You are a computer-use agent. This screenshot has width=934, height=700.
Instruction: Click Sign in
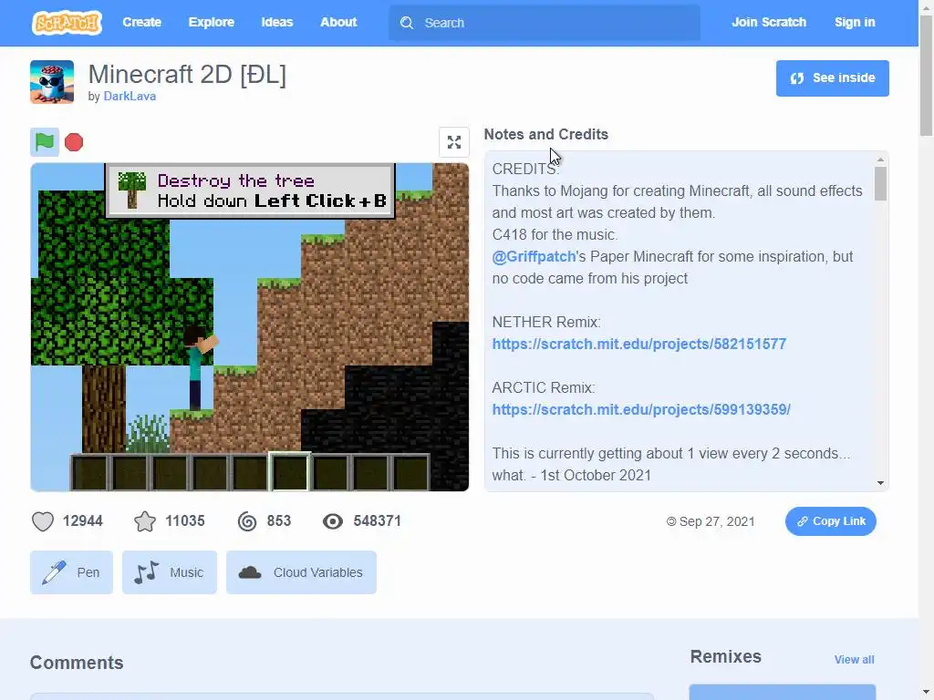pos(854,22)
